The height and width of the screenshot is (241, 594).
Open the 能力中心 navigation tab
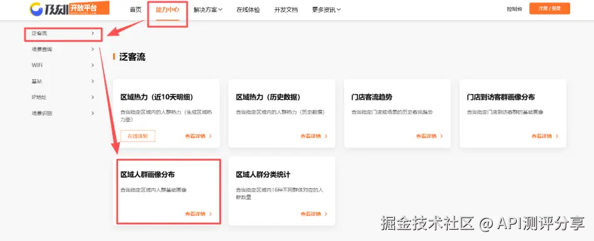click(168, 9)
